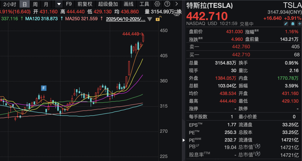Click the 内盘 value 1770.78万
Screen dimensions: 302x161
click(288, 78)
